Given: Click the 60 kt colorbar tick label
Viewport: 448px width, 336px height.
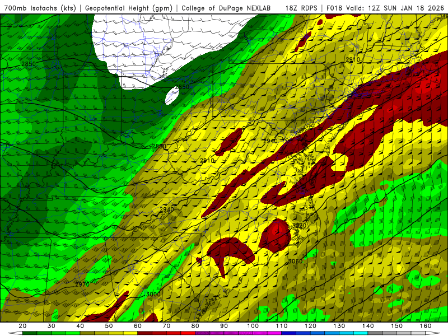Looking at the screenshot, I should coord(138,326).
